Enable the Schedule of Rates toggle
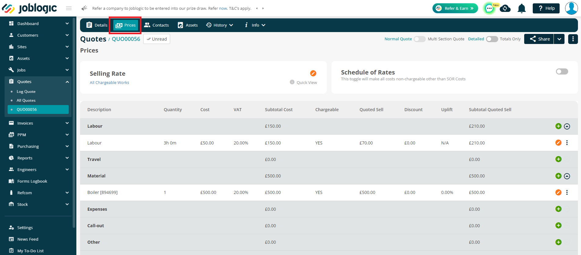 562,71
